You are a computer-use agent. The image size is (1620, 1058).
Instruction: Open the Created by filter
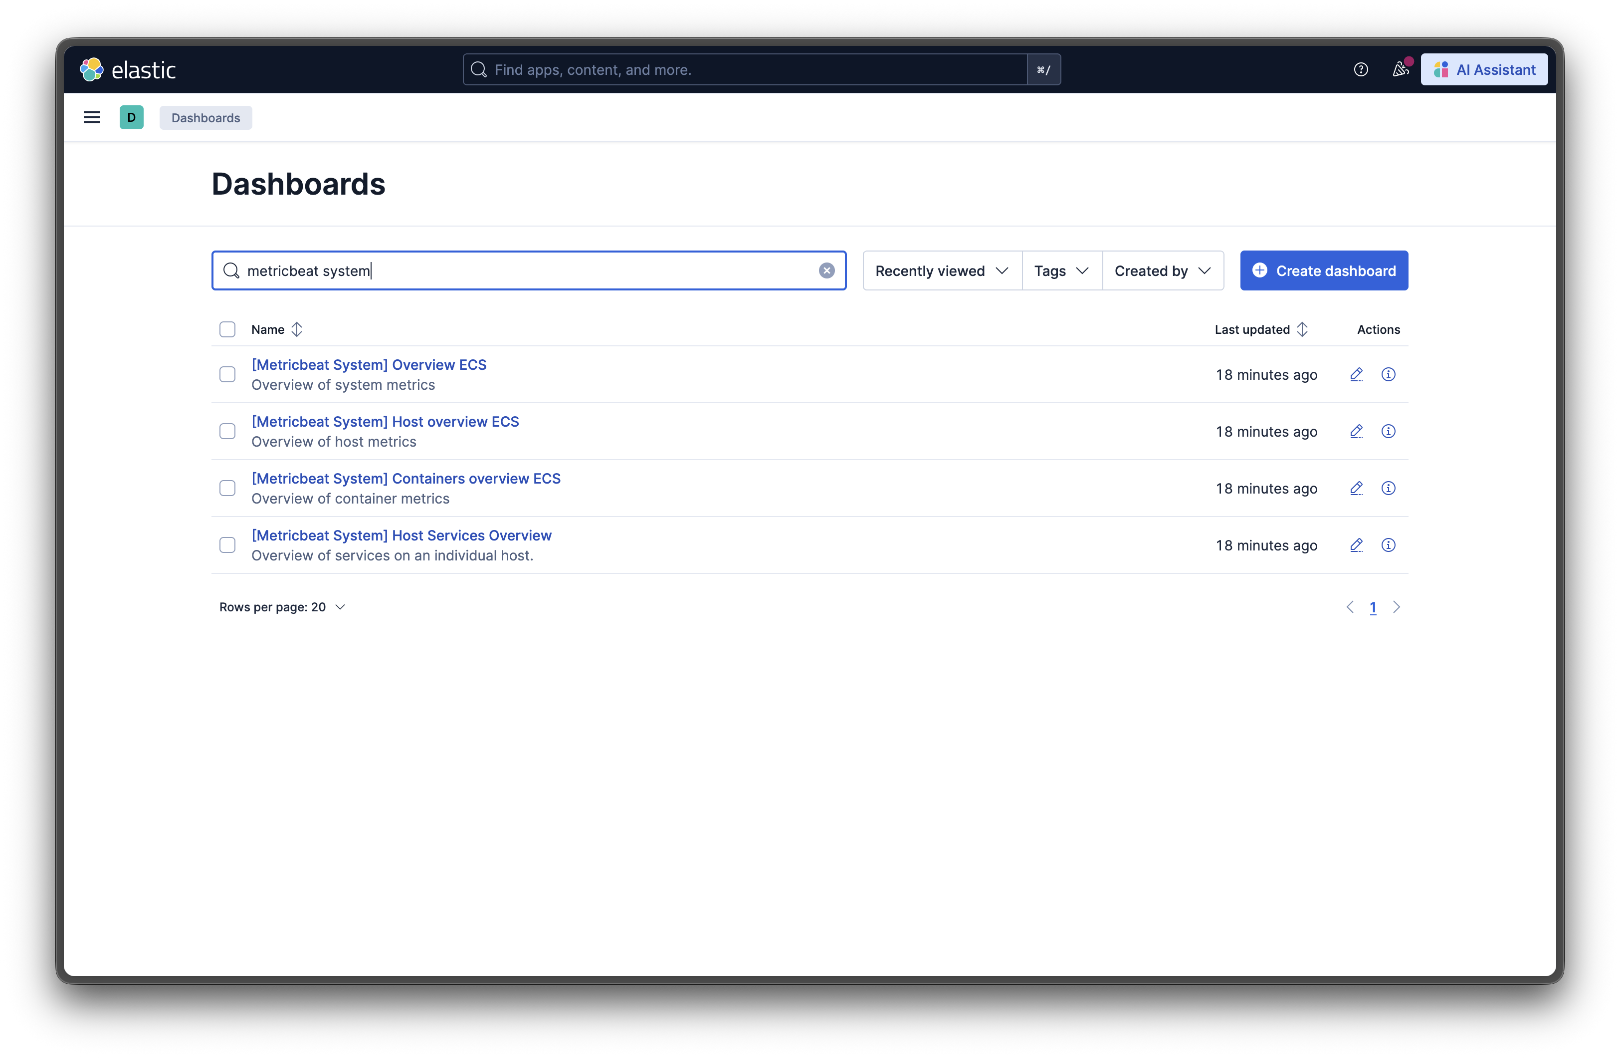[1162, 270]
